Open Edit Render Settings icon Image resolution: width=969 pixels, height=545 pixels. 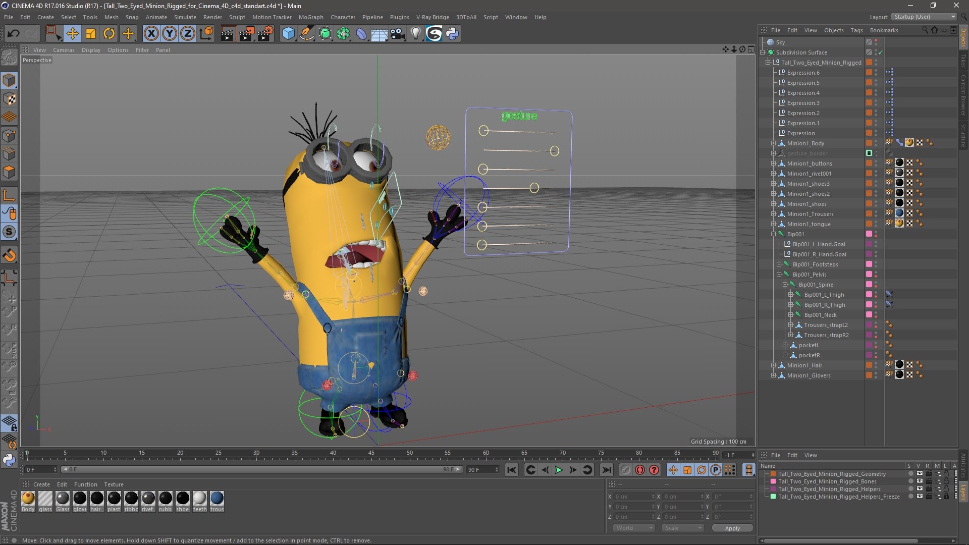265,34
